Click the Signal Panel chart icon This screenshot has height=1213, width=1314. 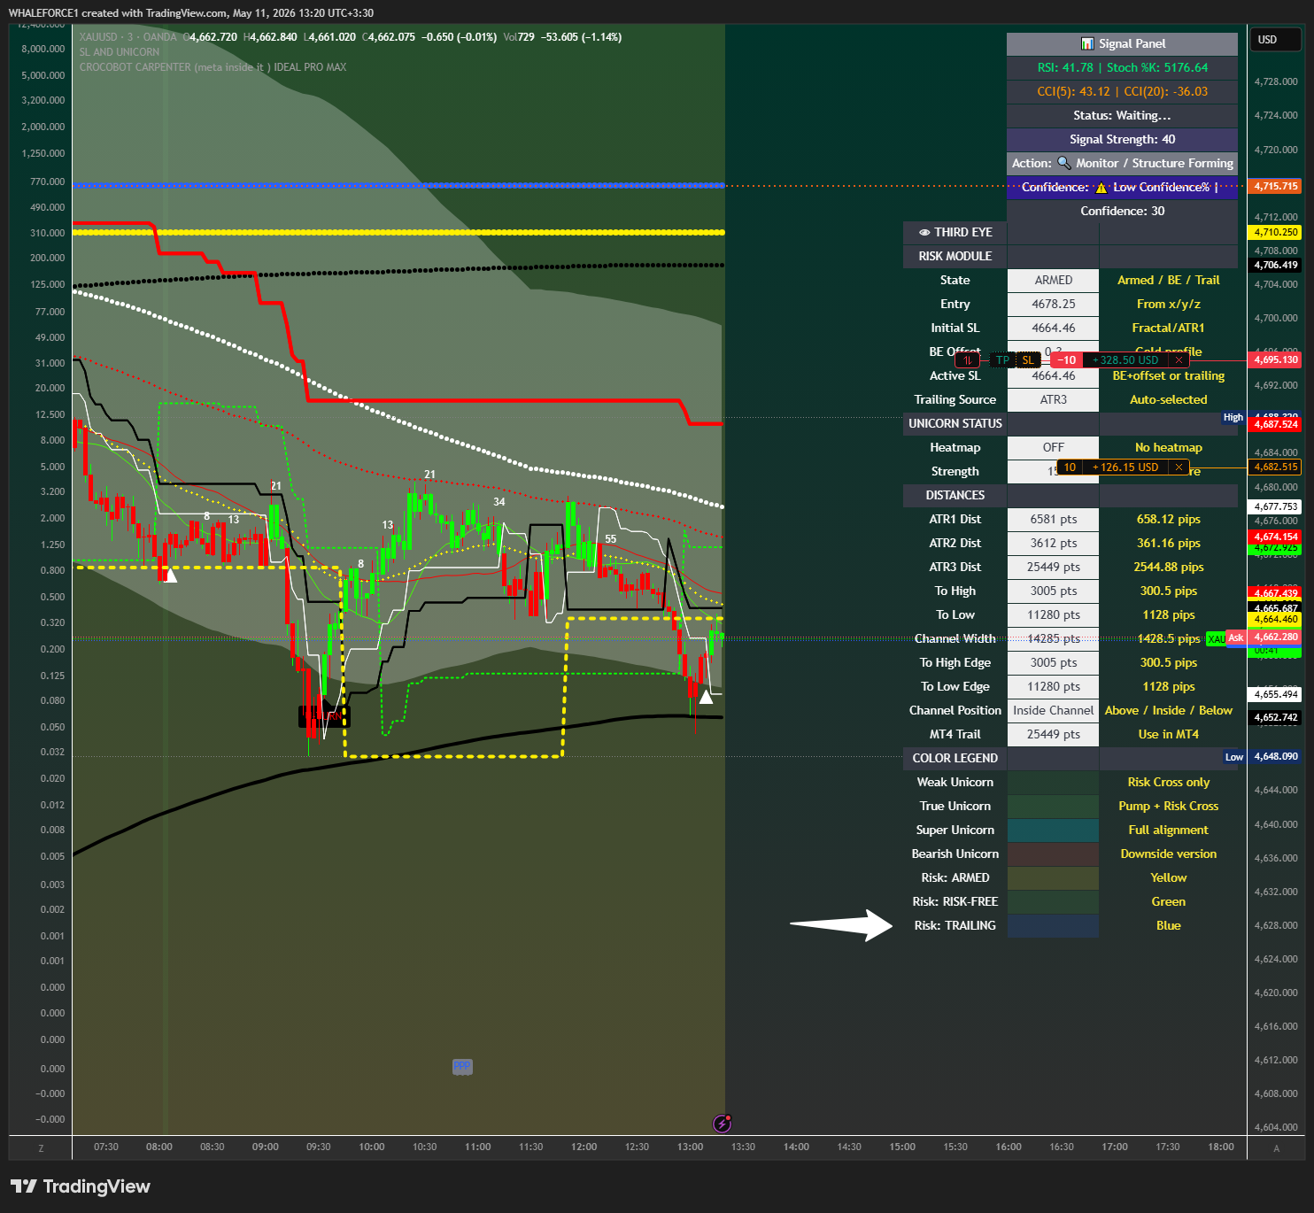click(1087, 43)
